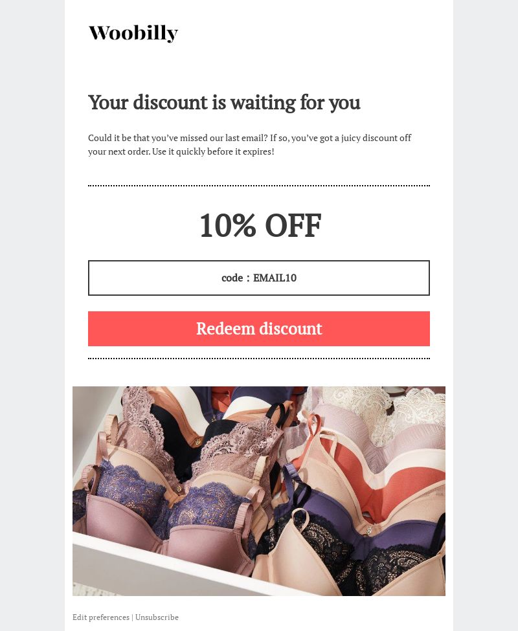The width and height of the screenshot is (518, 631).
Task: Click the 'Could it be that' paragraph
Action: (x=249, y=144)
